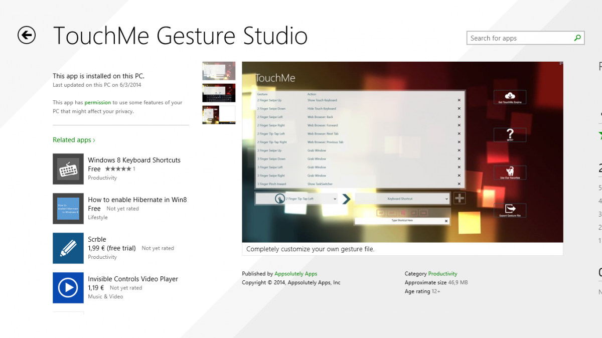The image size is (602, 338).
Task: Click the search magnifier icon
Action: coord(577,38)
